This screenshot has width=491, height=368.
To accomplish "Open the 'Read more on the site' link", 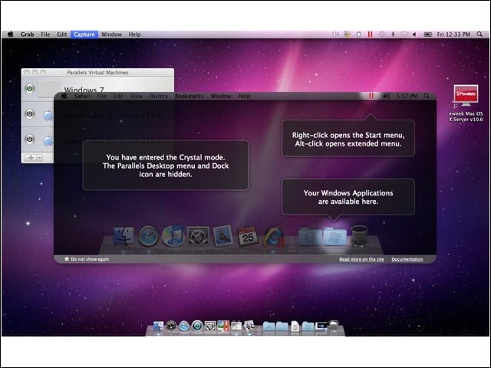I will [361, 259].
